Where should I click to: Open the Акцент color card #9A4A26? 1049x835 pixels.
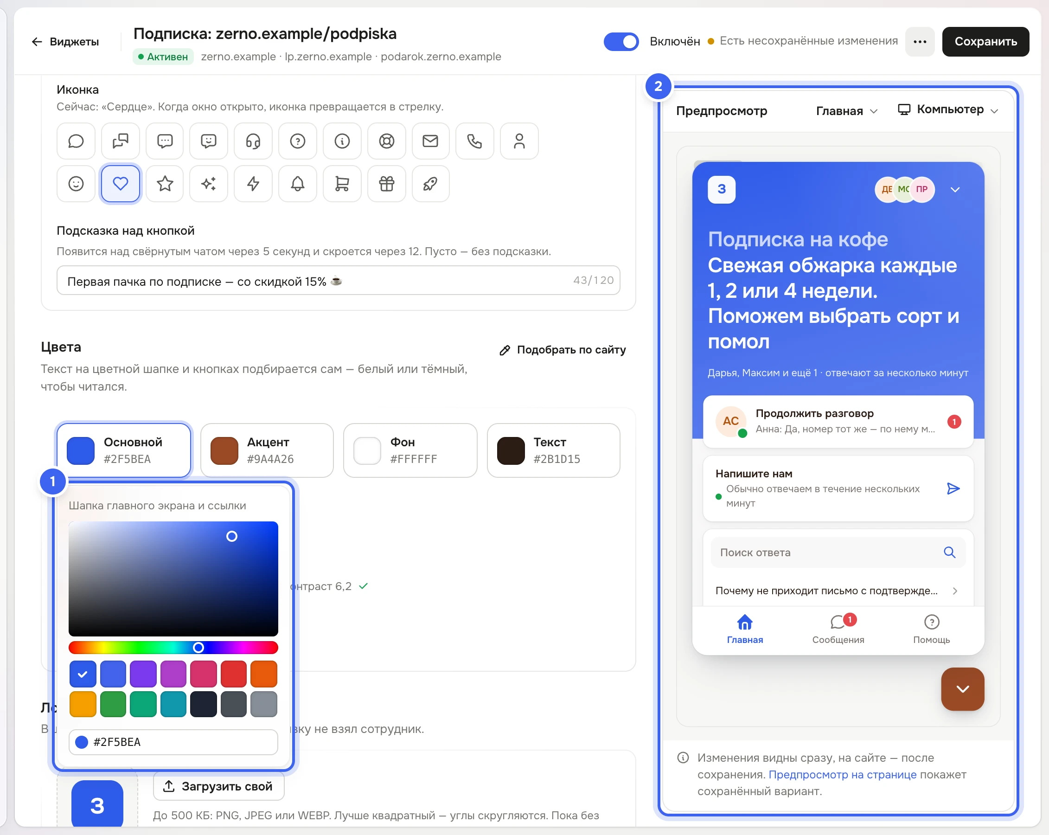click(x=267, y=450)
